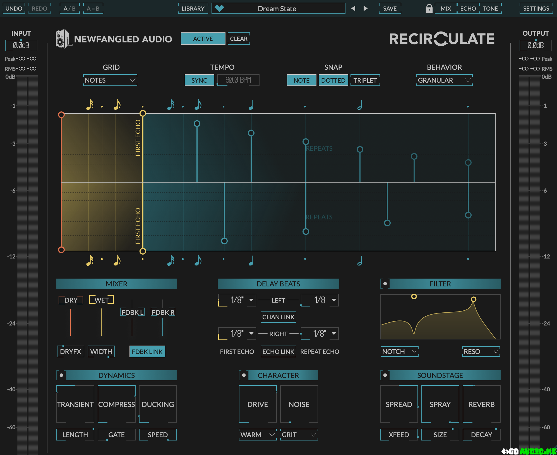This screenshot has width=557, height=455.
Task: Click the quarter note marker above grid
Action: [x=251, y=105]
